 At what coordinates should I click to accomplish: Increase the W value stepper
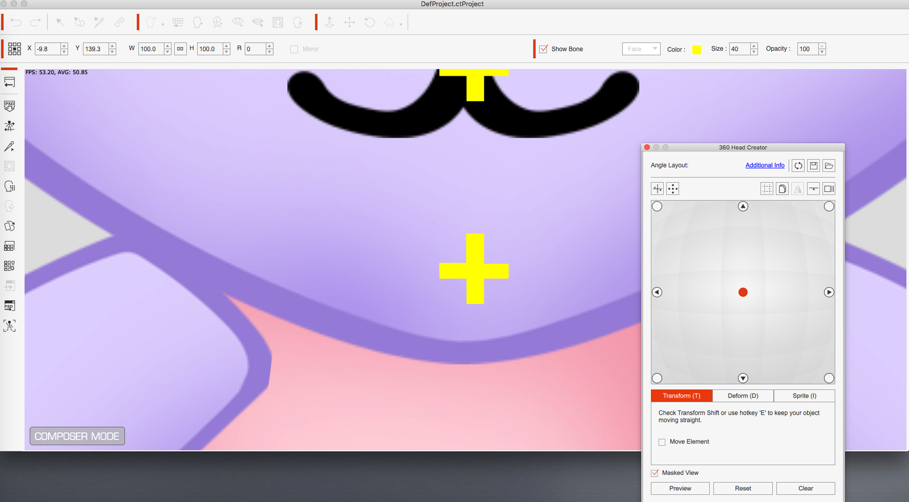click(x=167, y=46)
